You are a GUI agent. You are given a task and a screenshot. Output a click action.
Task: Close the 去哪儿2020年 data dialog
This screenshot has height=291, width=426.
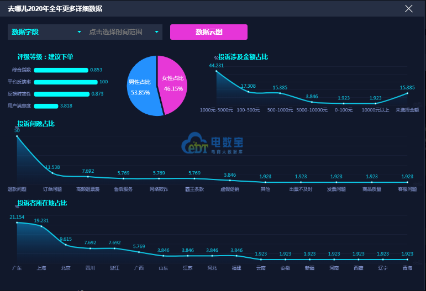[409, 9]
